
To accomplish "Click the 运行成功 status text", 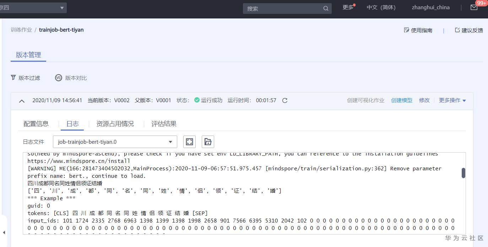I will 212,100.
